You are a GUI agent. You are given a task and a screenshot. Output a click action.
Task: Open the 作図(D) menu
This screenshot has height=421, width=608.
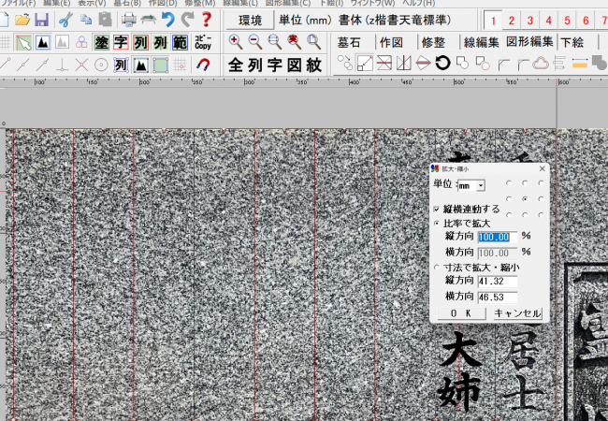click(163, 4)
